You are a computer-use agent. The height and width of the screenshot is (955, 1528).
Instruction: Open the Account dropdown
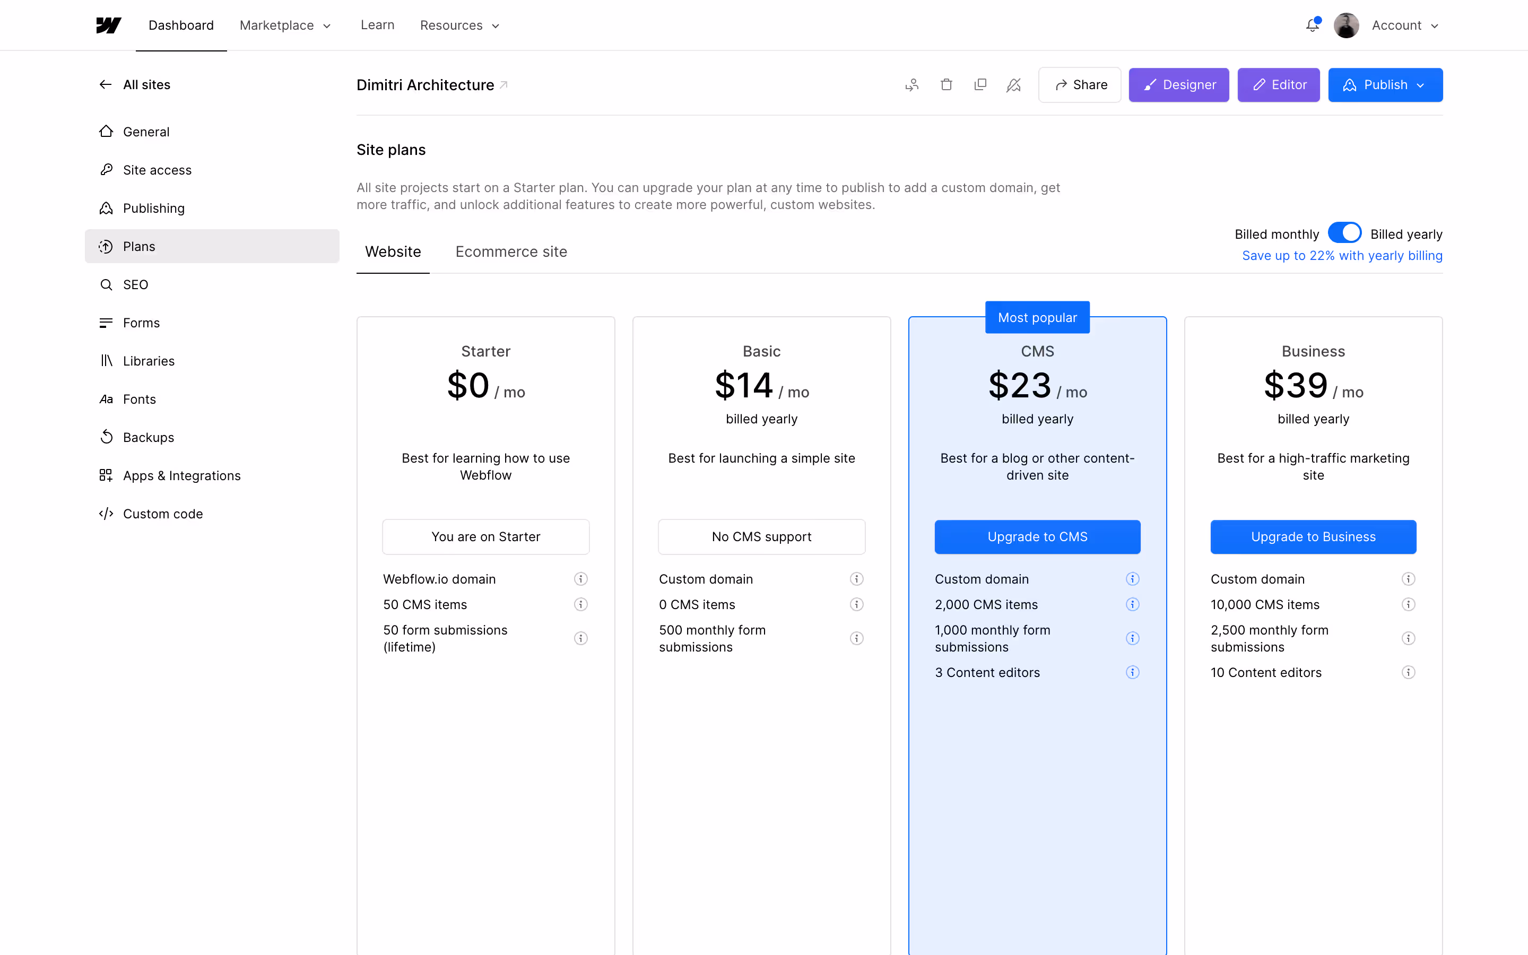pos(1405,25)
